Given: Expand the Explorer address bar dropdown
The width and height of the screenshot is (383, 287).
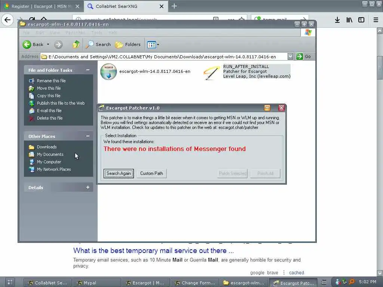Looking at the screenshot, I should [x=290, y=57].
